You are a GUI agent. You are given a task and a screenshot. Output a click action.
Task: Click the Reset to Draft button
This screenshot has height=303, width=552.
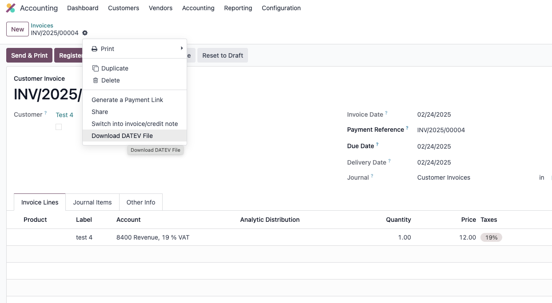[x=223, y=55]
